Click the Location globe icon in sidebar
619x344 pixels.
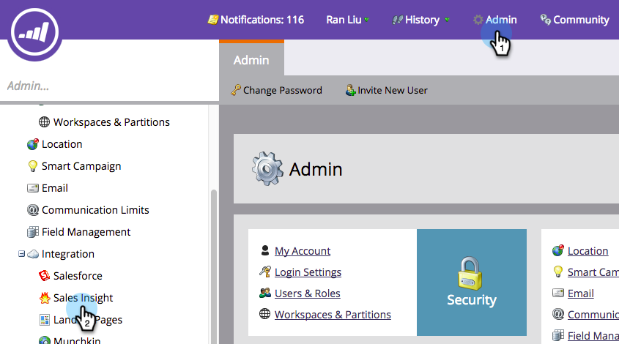coord(32,144)
